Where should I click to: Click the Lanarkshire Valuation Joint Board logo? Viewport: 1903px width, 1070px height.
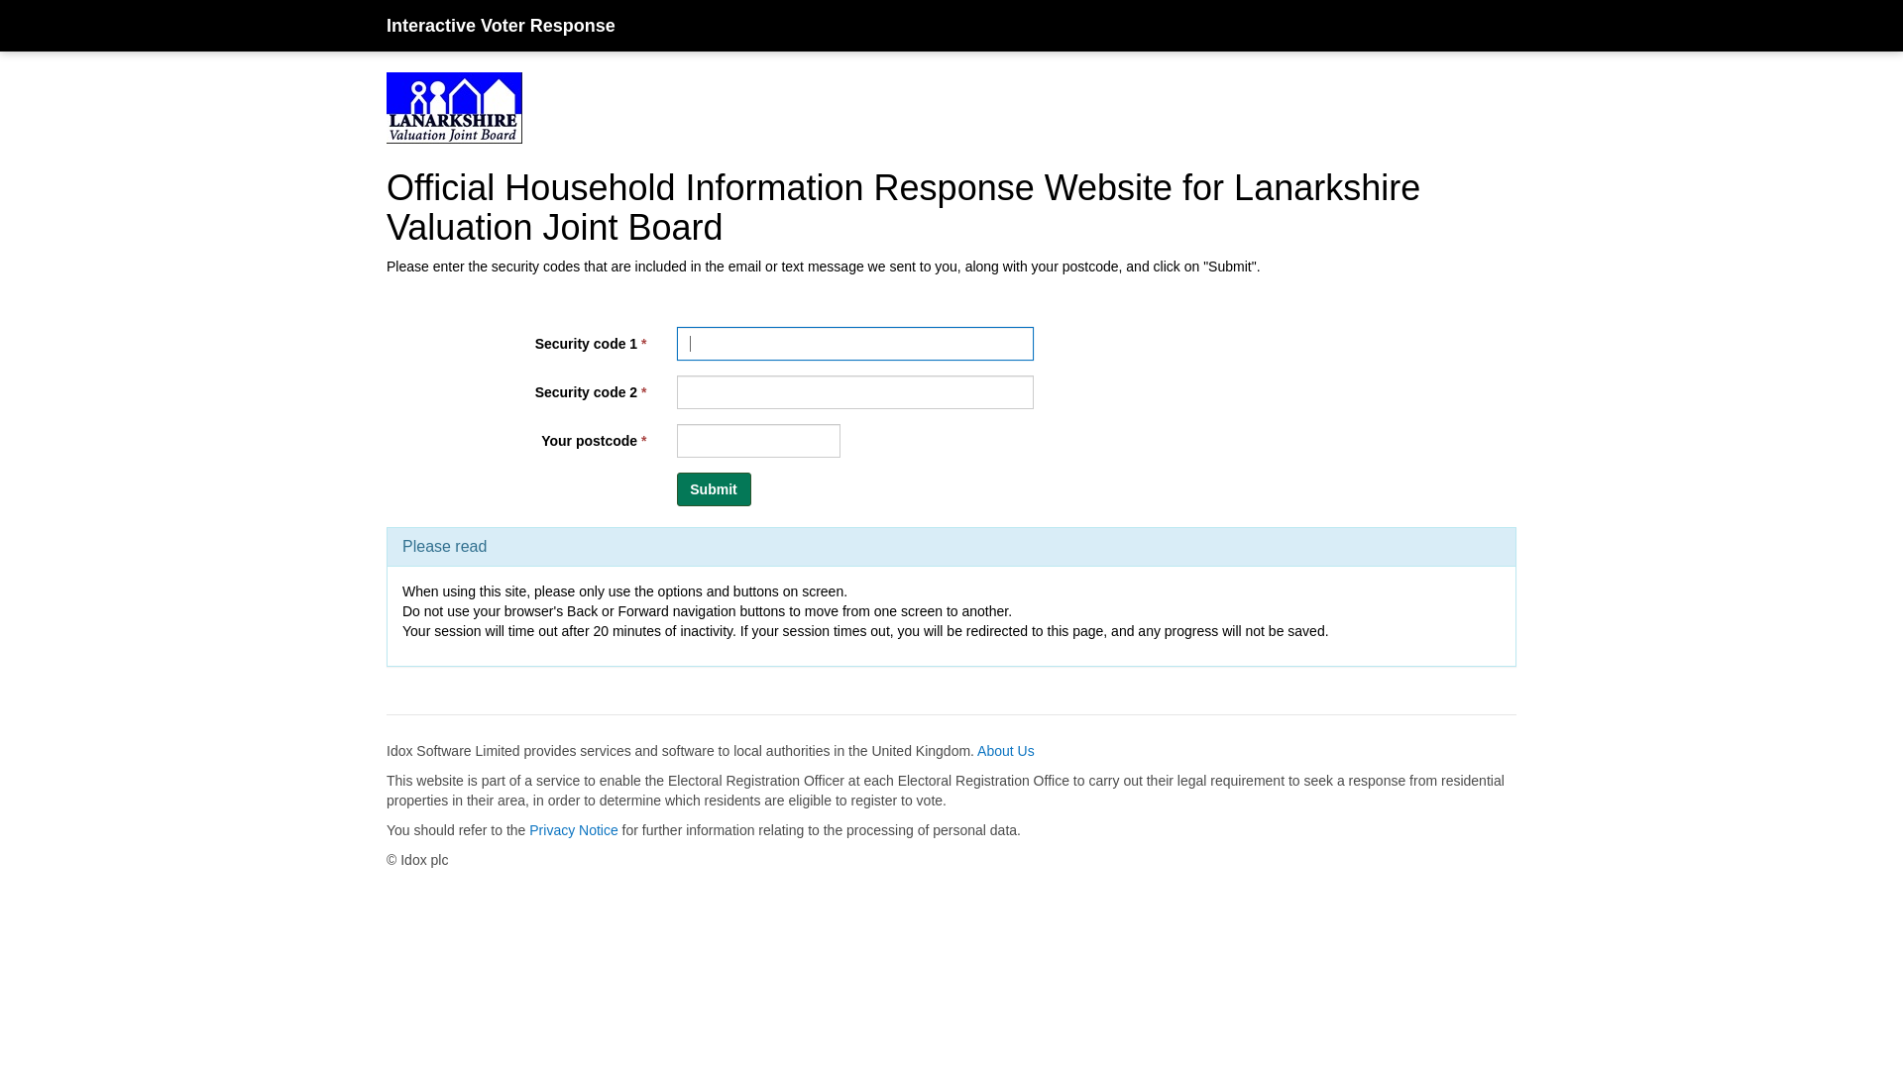click(x=454, y=108)
